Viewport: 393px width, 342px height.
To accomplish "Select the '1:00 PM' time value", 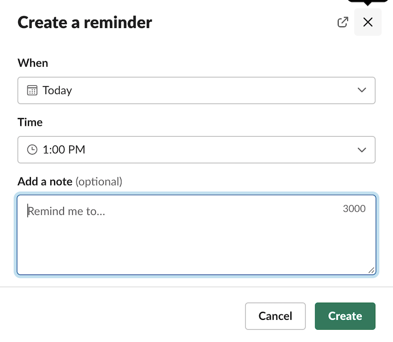I will 64,150.
